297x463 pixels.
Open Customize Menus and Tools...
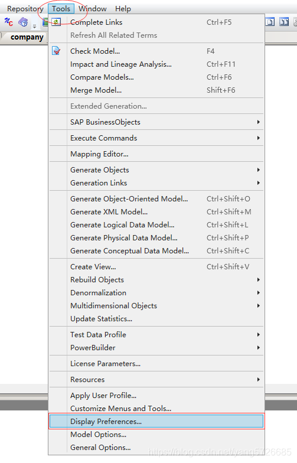coord(156,409)
